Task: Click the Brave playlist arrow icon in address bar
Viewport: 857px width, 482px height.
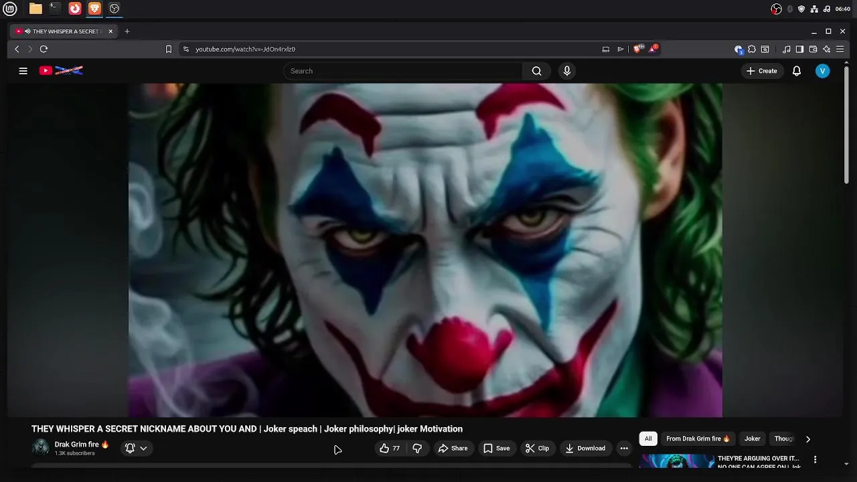Action: [x=621, y=49]
